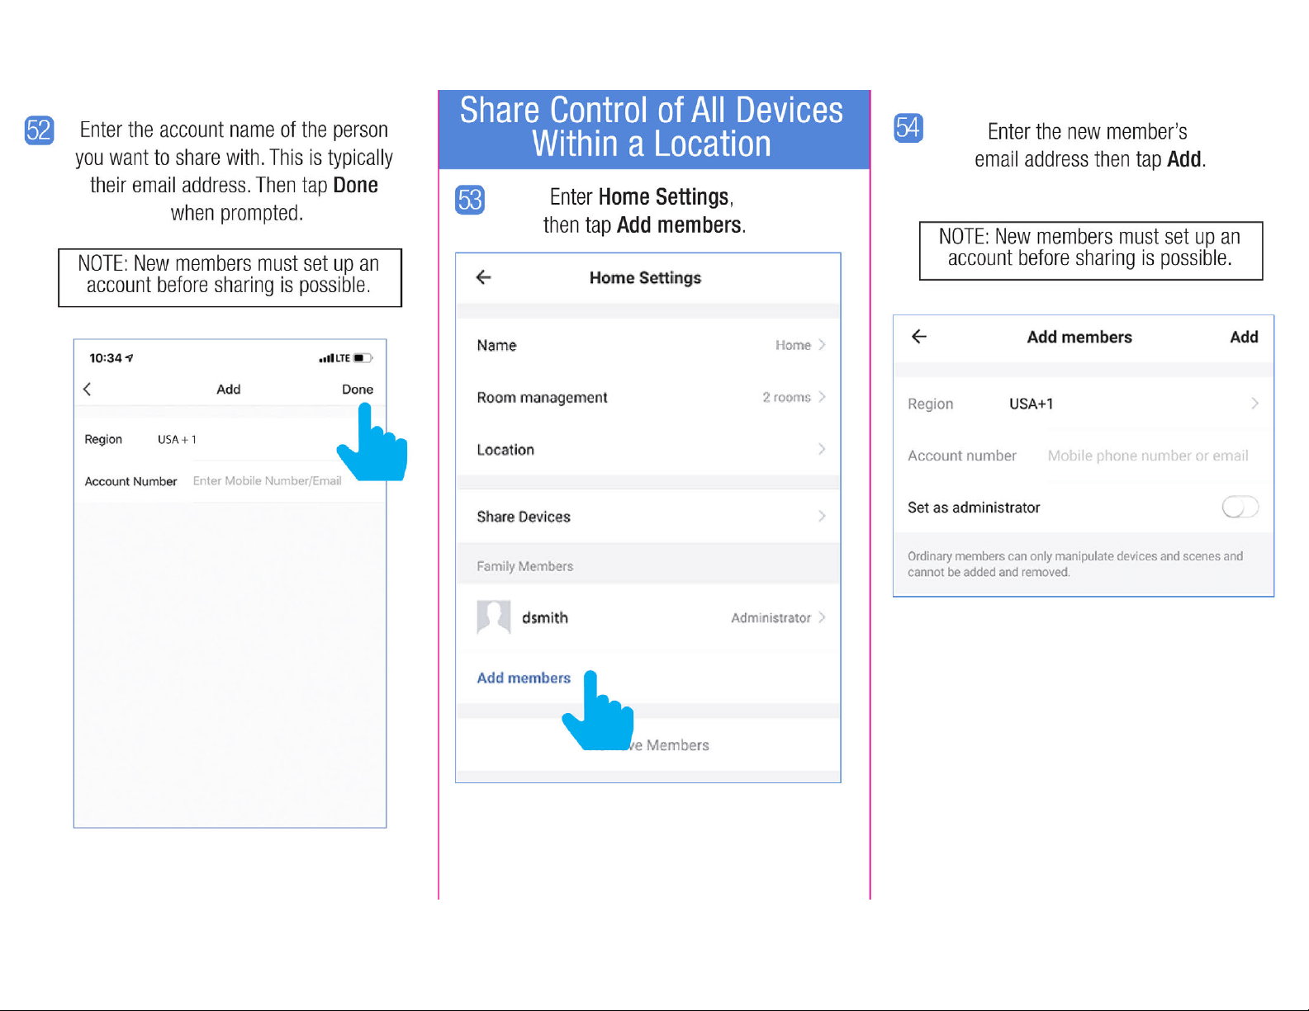
Task: Click the dsmith profile avatar
Action: click(494, 617)
